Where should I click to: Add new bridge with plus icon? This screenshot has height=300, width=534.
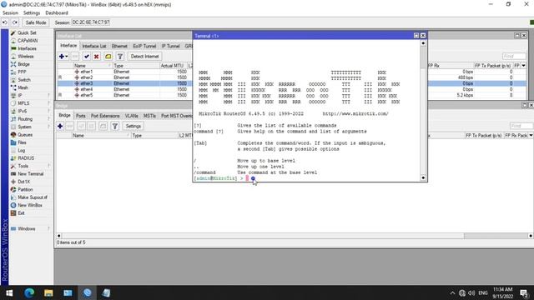point(60,126)
